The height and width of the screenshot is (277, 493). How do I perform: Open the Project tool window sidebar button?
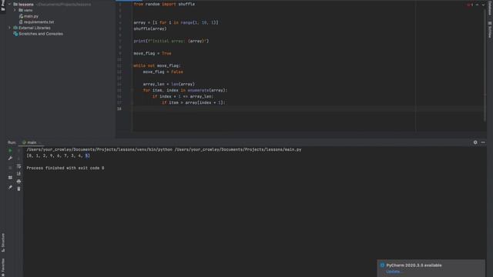[x=3, y=5]
